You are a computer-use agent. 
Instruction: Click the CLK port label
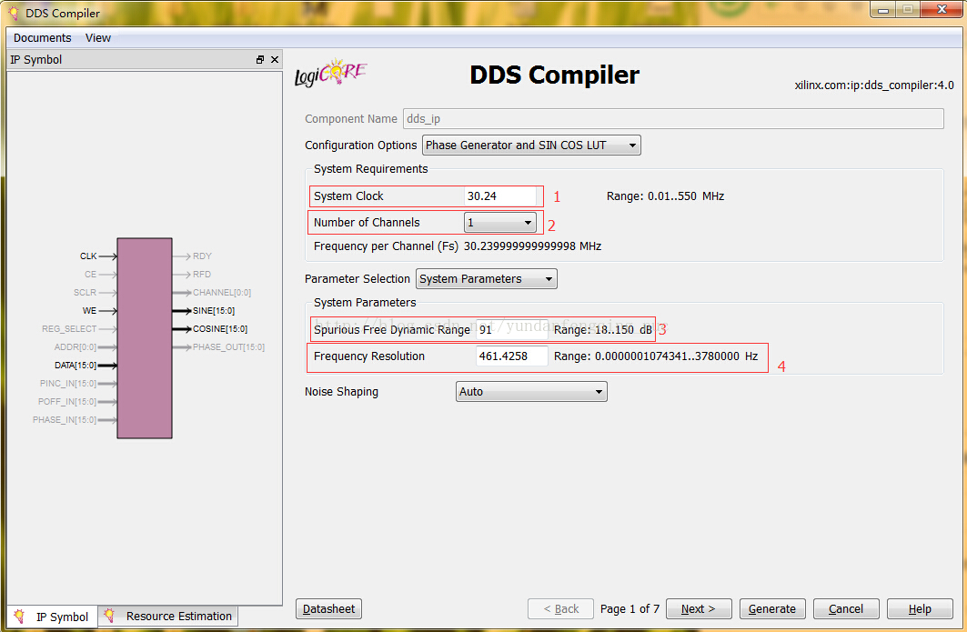(88, 256)
